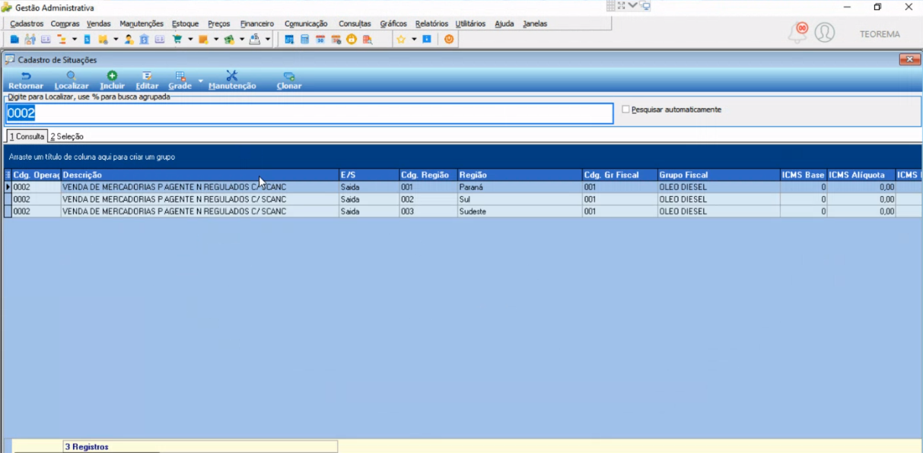Expand dropdown arrow next to shopping cart
Image resolution: width=923 pixels, height=453 pixels.
pyautogui.click(x=190, y=39)
